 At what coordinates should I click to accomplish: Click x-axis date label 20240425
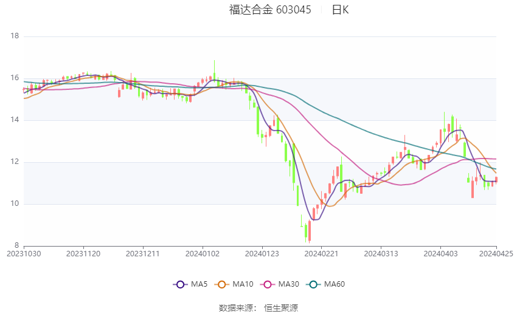coord(496,254)
